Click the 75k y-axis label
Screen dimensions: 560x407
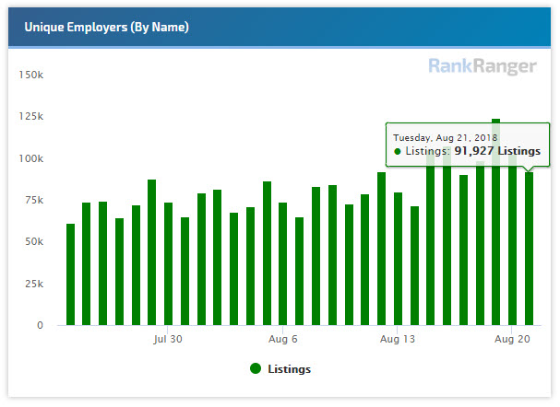pos(34,200)
